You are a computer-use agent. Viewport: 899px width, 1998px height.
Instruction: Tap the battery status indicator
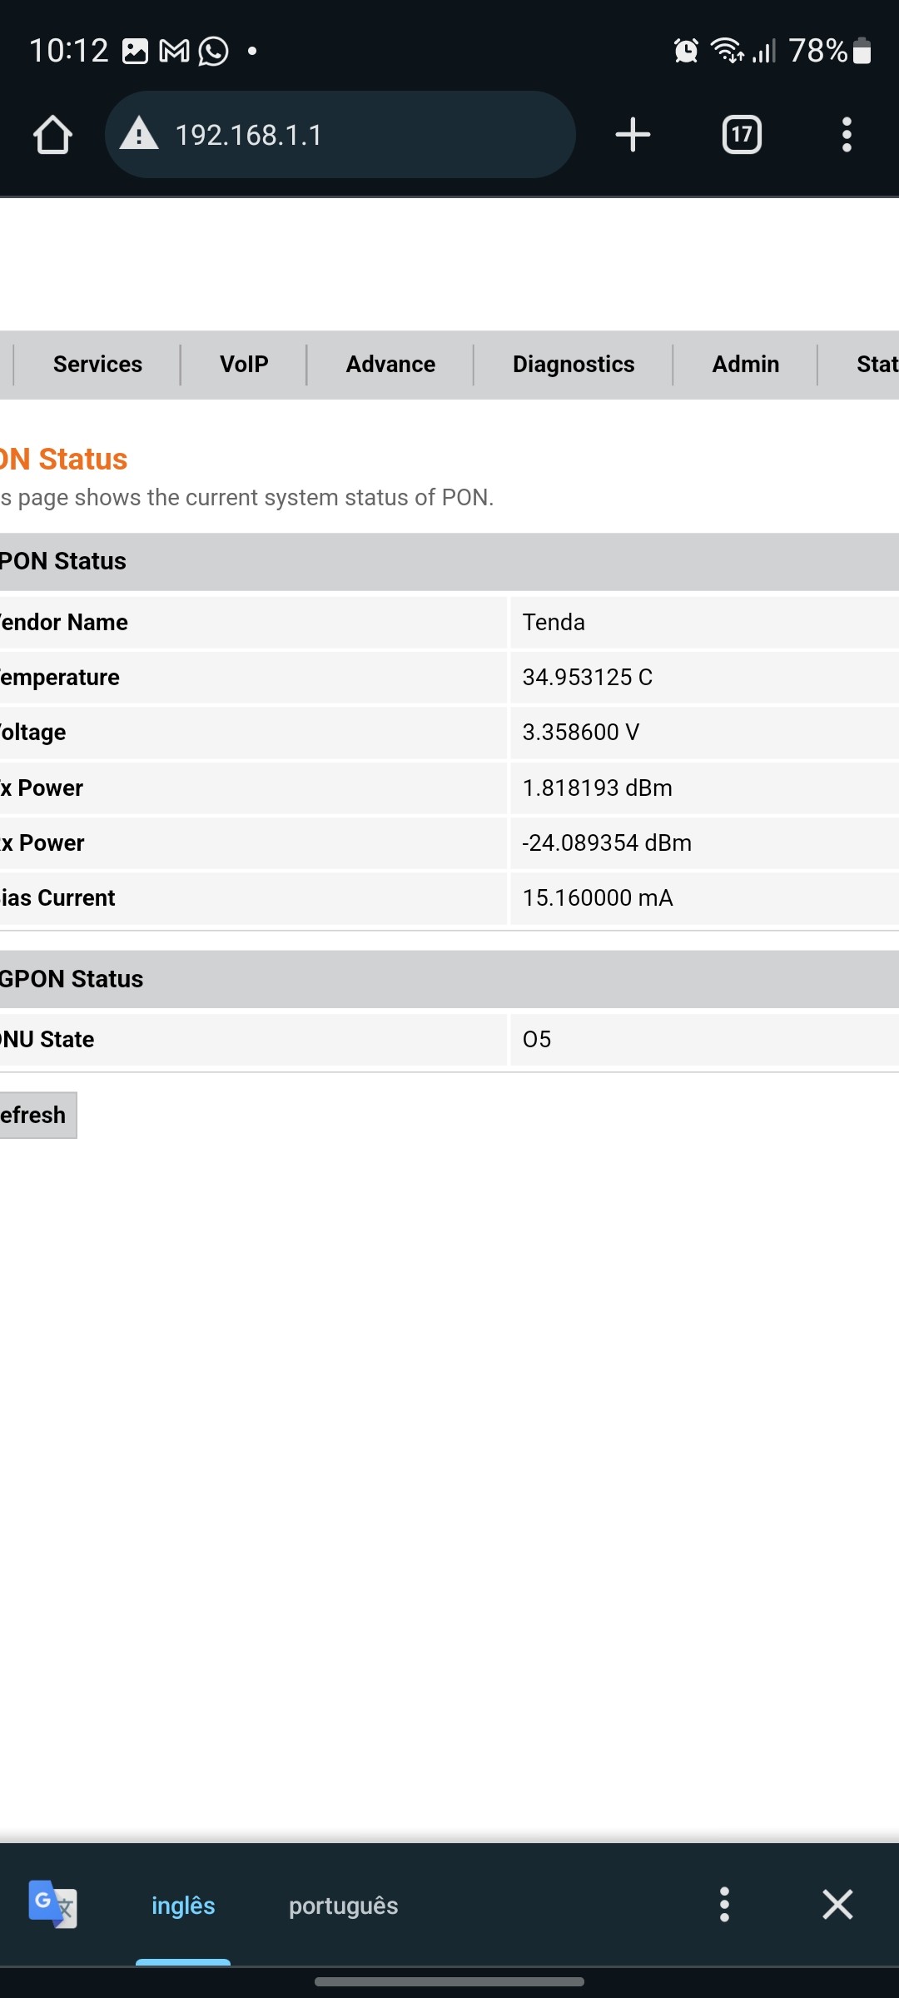coord(862,51)
